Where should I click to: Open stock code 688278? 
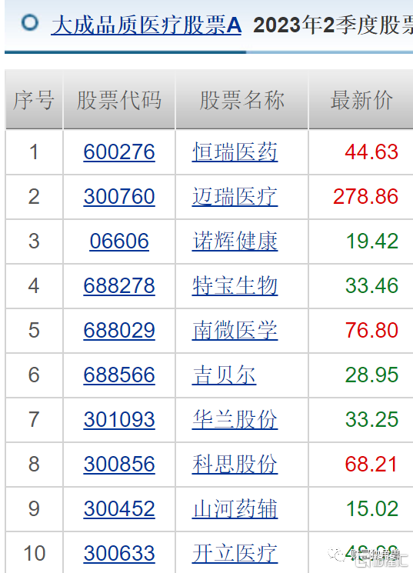pos(119,286)
